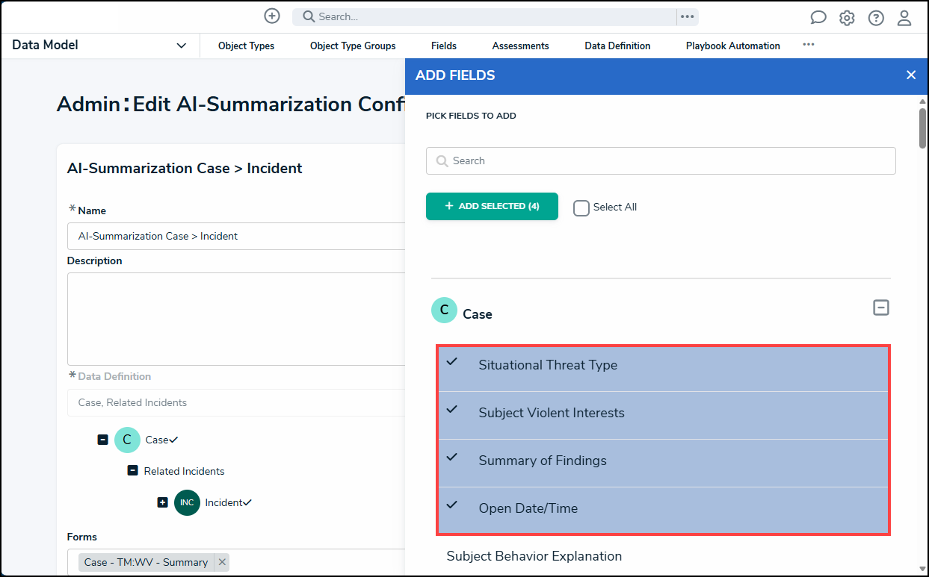The height and width of the screenshot is (577, 929).
Task: Open the help question mark icon
Action: [876, 18]
